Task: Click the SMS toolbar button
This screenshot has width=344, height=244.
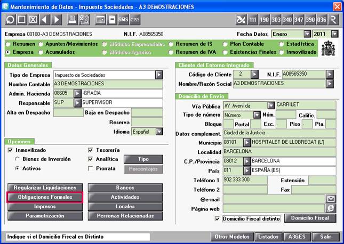Action: coord(123,20)
